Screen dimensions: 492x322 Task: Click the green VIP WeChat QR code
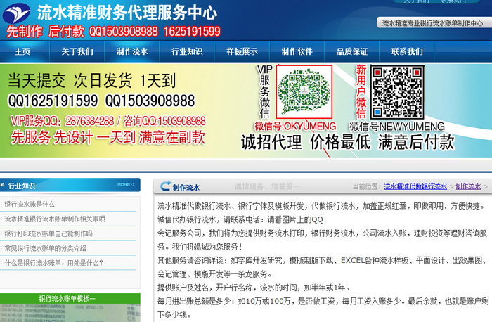[304, 91]
